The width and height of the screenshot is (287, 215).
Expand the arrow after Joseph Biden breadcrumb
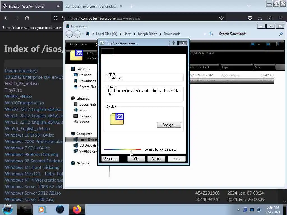(161, 34)
